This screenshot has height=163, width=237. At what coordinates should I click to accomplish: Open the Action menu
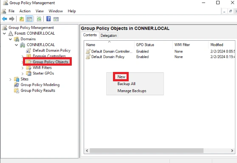coord(25,11)
